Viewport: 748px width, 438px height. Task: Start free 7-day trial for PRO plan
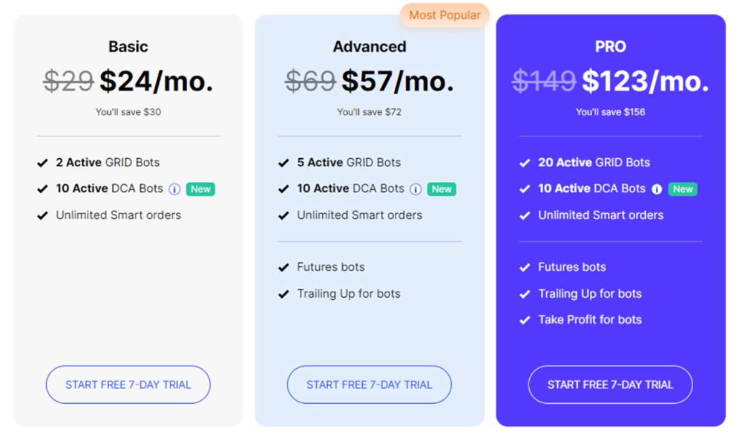click(x=610, y=384)
